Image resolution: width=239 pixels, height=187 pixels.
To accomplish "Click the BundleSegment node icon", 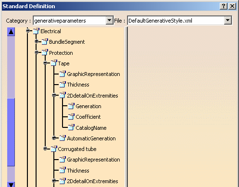I will [x=45, y=42].
